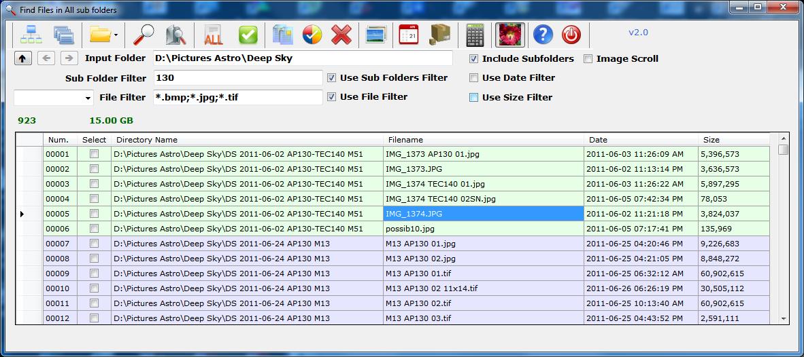Sort by the Date column header
Screen dimensions: 804x357
(599, 140)
